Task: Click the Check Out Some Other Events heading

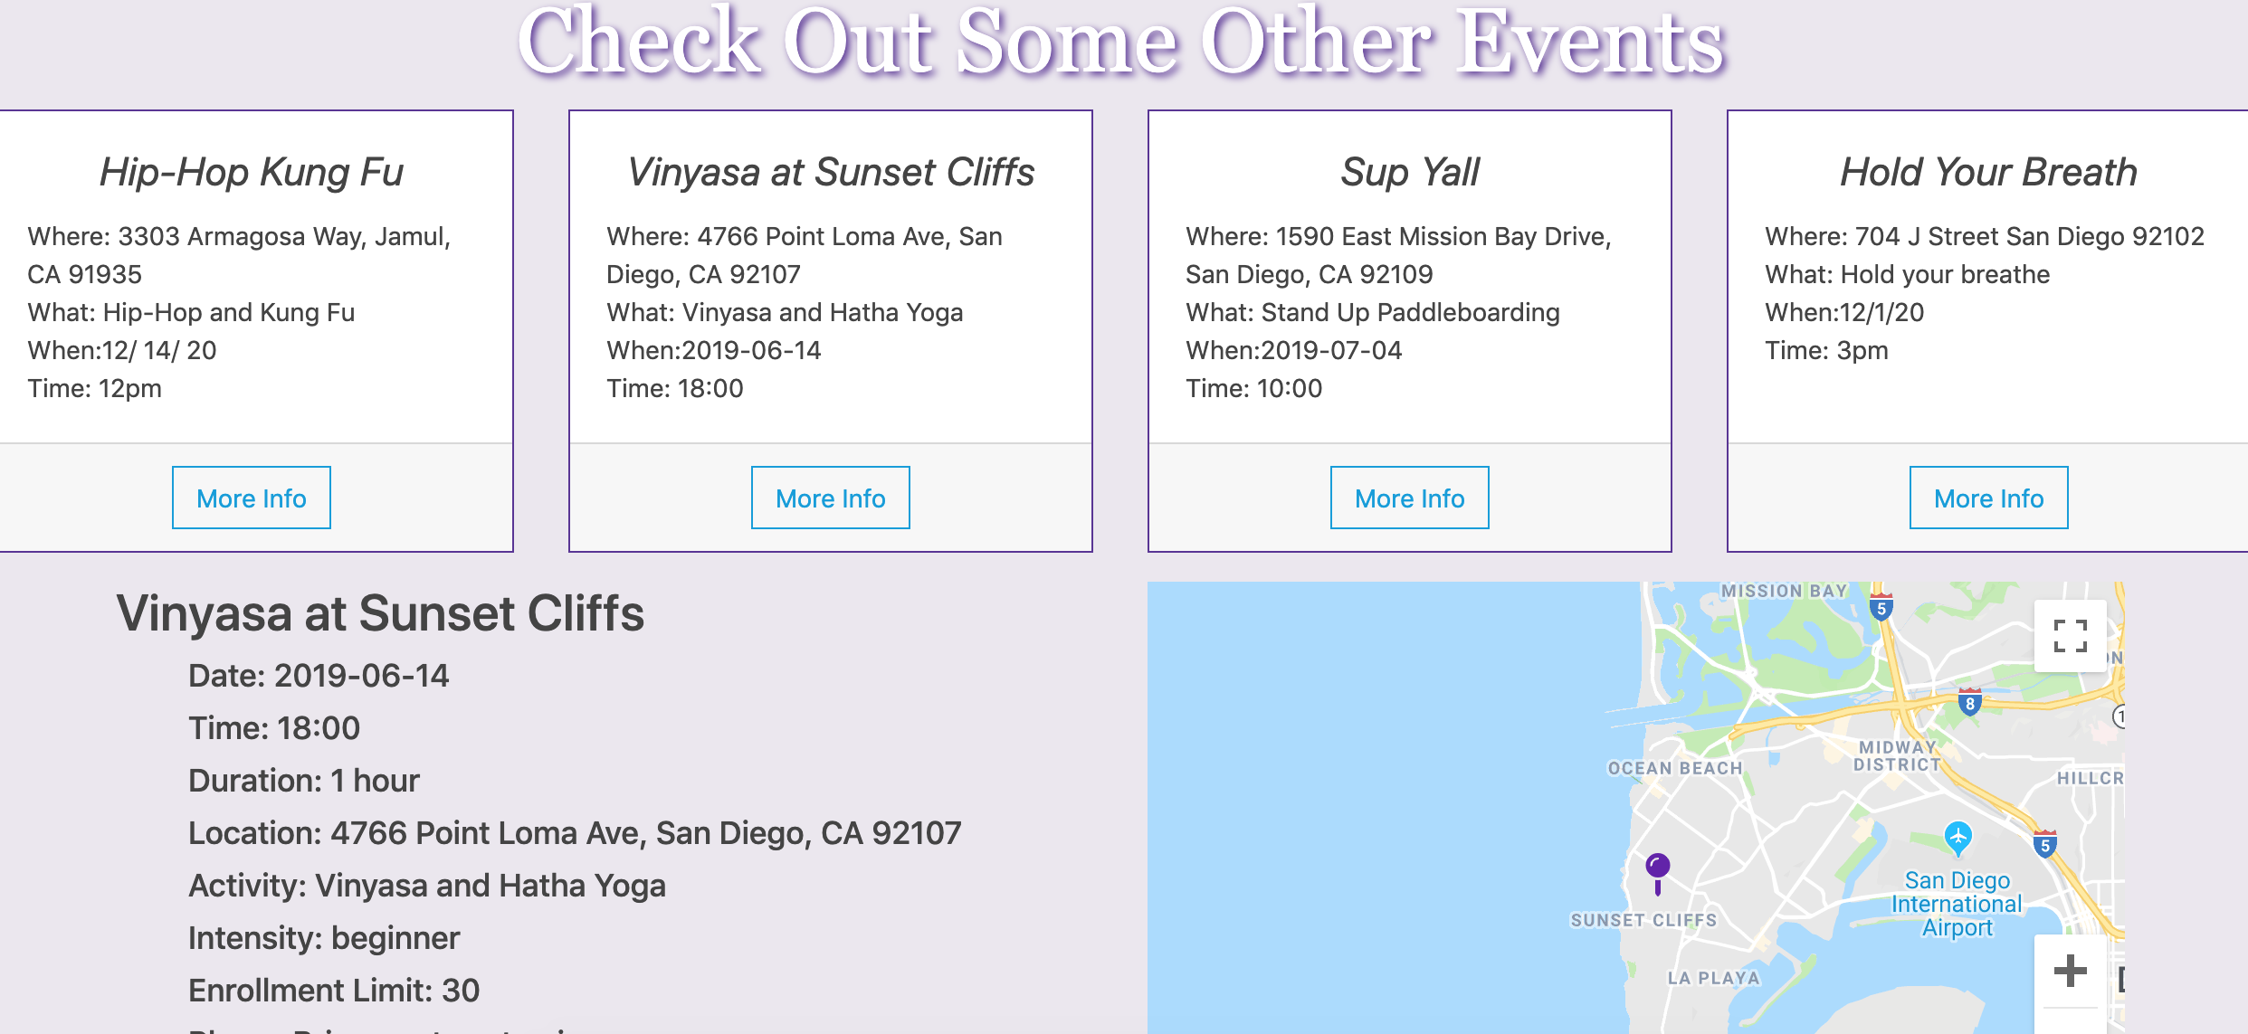Action: pyautogui.click(x=1122, y=43)
